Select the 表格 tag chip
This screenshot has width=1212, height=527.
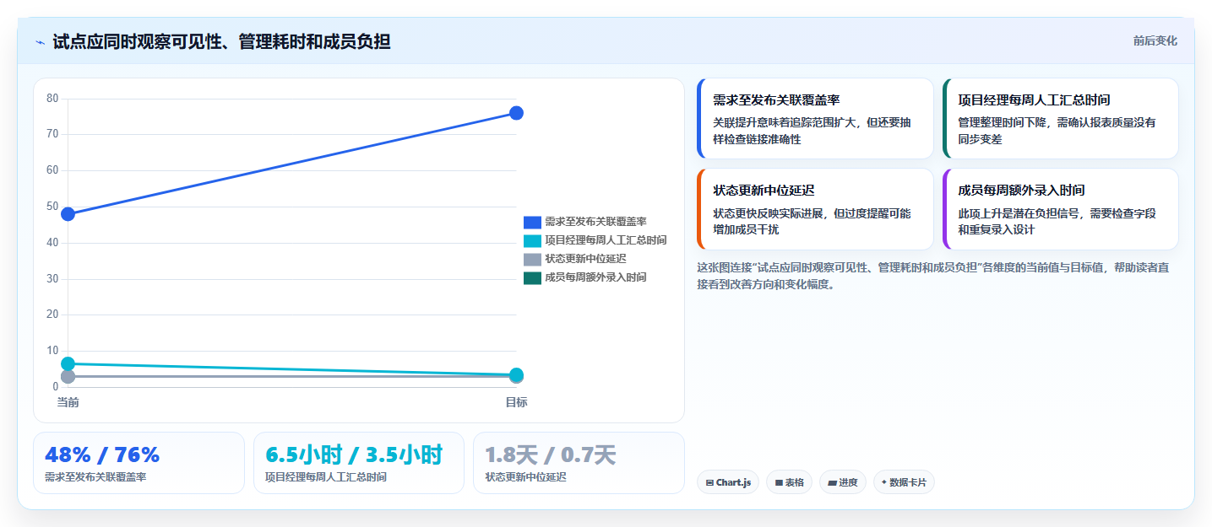[x=790, y=482]
